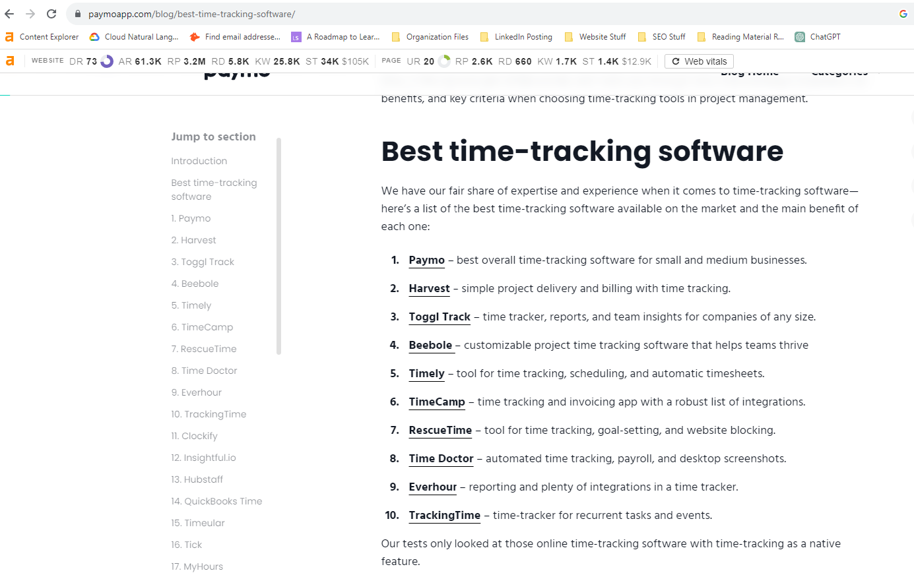
Task: Jump to 5. Timely in sidebar
Action: coord(191,305)
